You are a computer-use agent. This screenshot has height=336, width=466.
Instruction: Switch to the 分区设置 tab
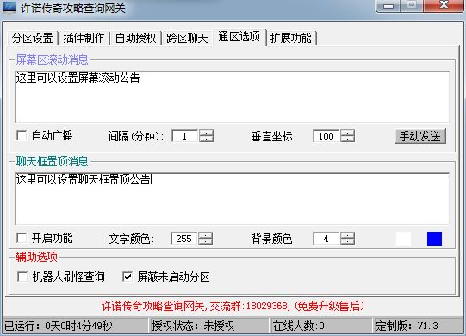pyautogui.click(x=33, y=38)
